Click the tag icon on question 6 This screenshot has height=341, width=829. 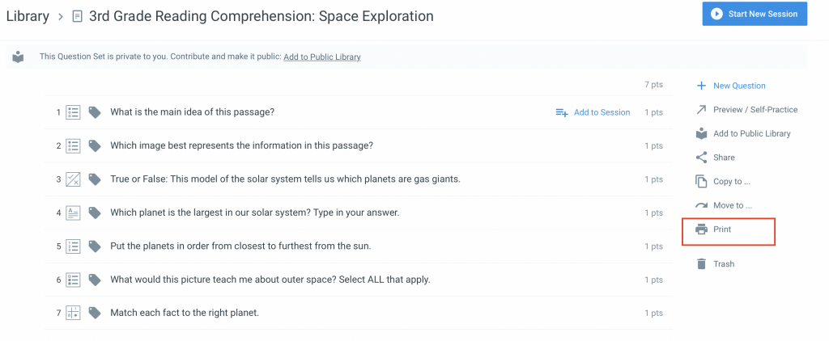95,280
